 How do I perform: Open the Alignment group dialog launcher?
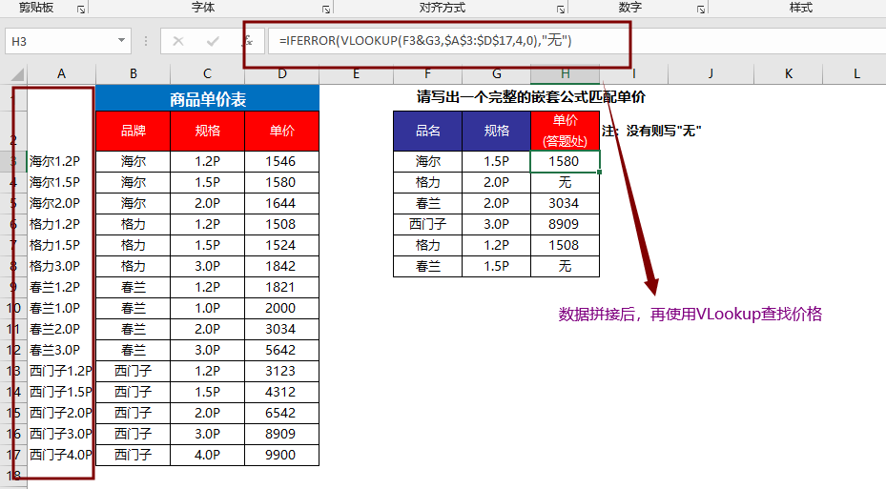point(561,9)
